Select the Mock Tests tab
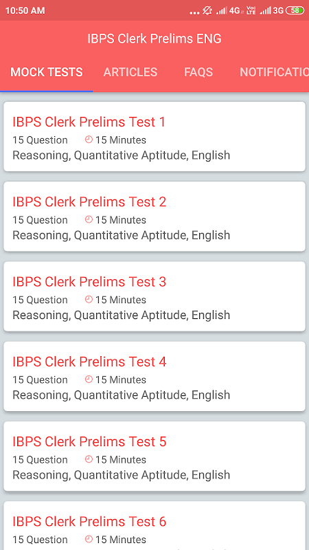Screen dimensions: 309x550 pos(47,72)
